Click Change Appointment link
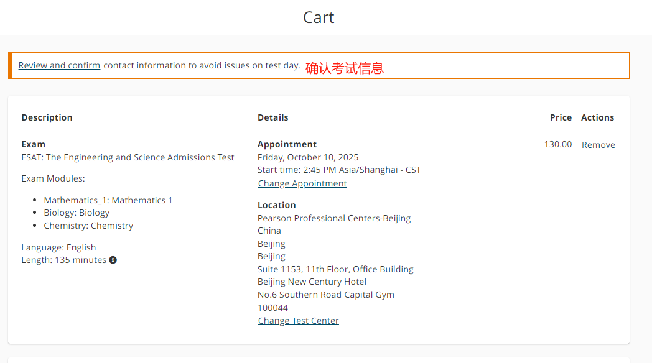 (x=302, y=183)
